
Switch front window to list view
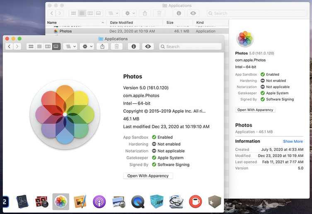pos(39,46)
